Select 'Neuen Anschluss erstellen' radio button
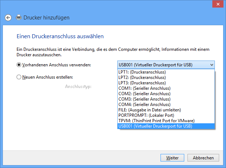 click(19, 77)
